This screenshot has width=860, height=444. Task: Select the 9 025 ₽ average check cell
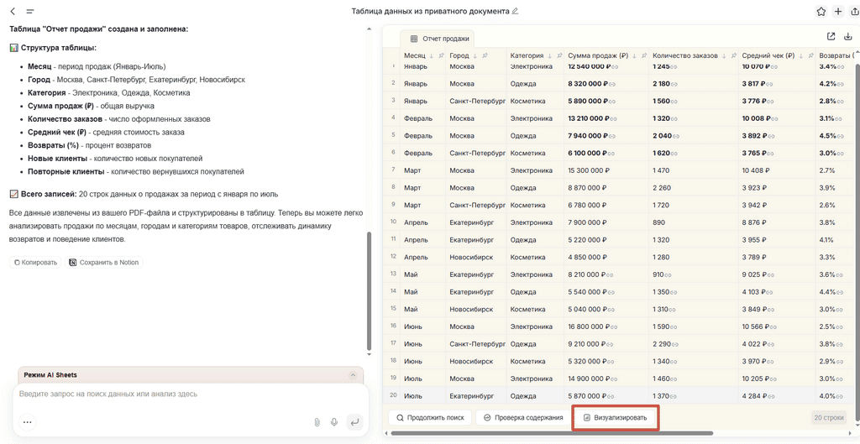point(777,274)
